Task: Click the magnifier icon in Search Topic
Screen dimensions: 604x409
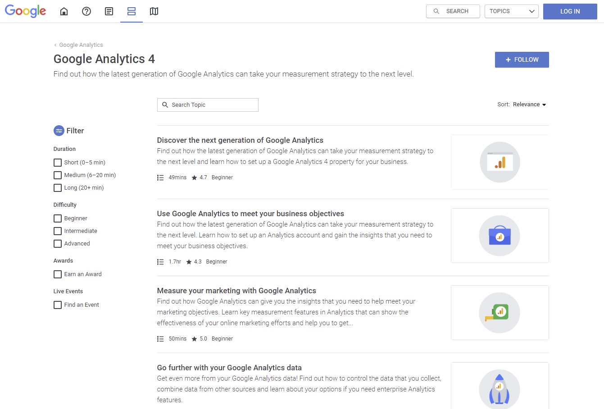Action: click(165, 105)
